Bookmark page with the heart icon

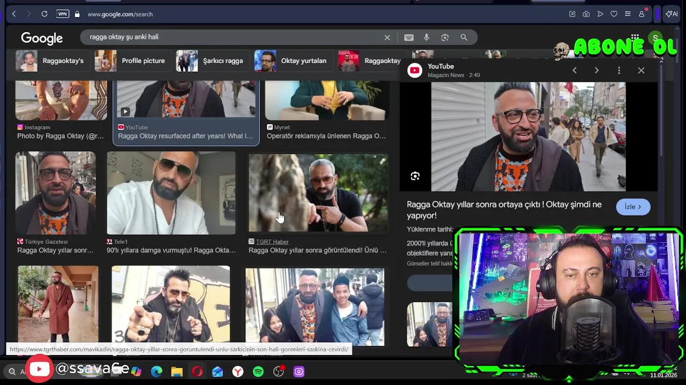tap(614, 14)
